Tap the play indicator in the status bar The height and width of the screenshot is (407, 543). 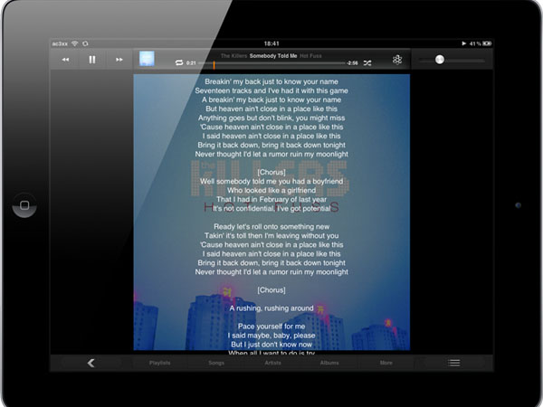[x=463, y=43]
